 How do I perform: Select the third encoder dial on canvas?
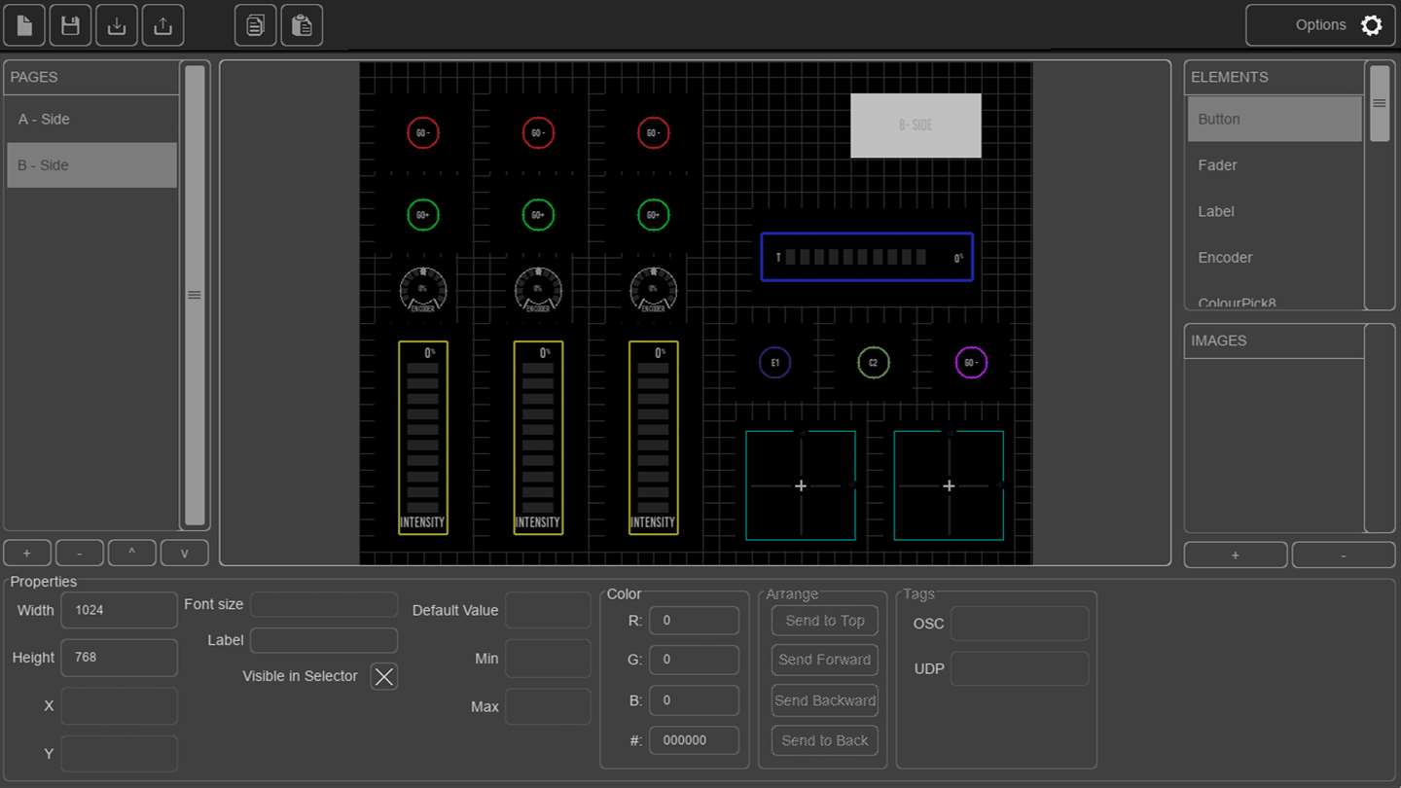653,290
